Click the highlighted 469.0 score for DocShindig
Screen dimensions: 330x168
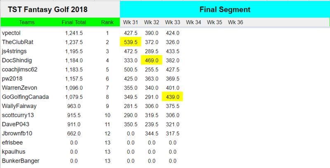click(152, 60)
